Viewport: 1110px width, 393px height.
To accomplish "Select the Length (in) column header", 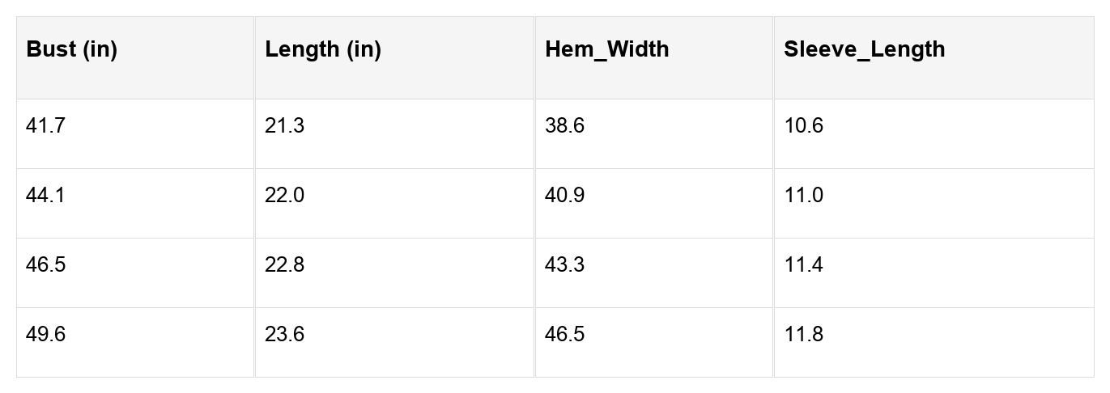I will pyautogui.click(x=323, y=49).
